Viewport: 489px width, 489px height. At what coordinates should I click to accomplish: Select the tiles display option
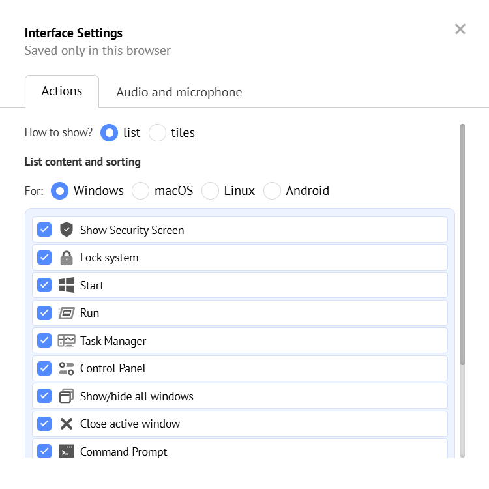pyautogui.click(x=158, y=133)
